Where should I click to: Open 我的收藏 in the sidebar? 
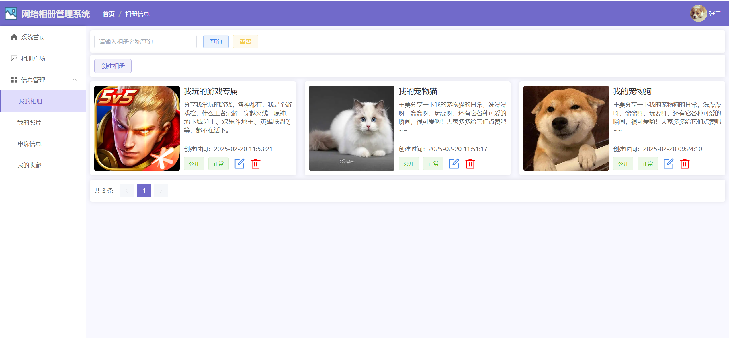pos(29,165)
